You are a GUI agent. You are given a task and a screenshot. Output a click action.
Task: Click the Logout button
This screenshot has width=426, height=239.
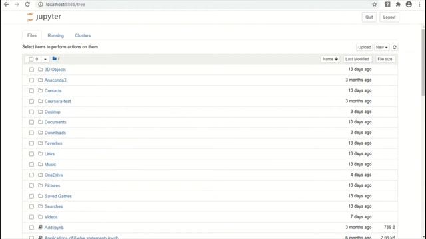click(x=389, y=17)
